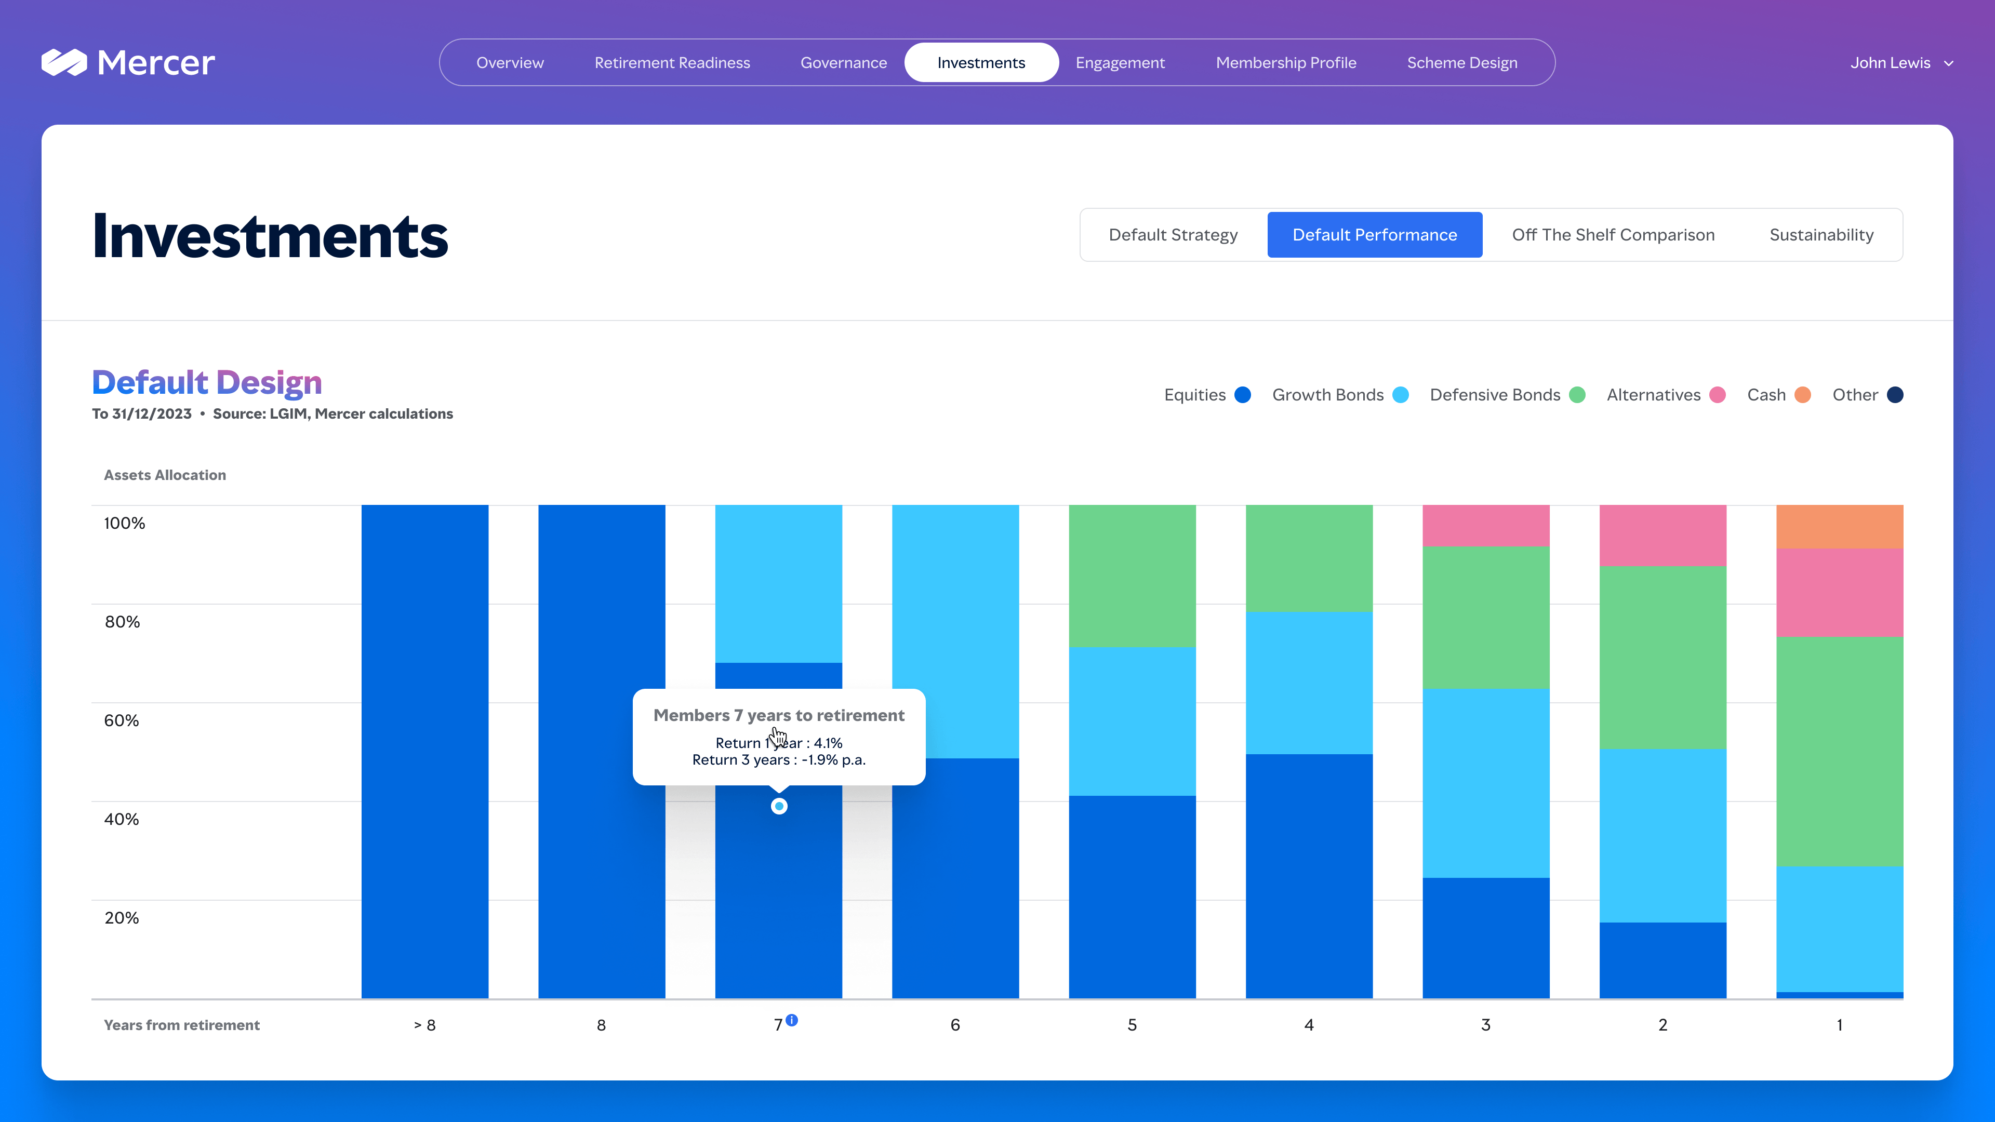Select the Default Strategy button

click(x=1173, y=235)
